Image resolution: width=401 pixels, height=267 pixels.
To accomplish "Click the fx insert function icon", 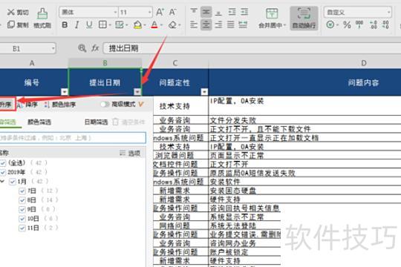I will pyautogui.click(x=95, y=48).
